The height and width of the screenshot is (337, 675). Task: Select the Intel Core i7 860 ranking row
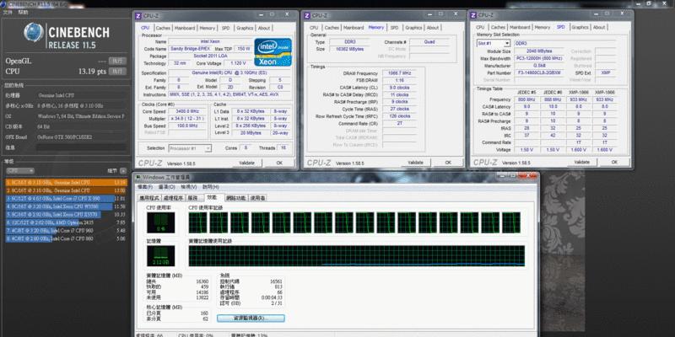point(67,238)
